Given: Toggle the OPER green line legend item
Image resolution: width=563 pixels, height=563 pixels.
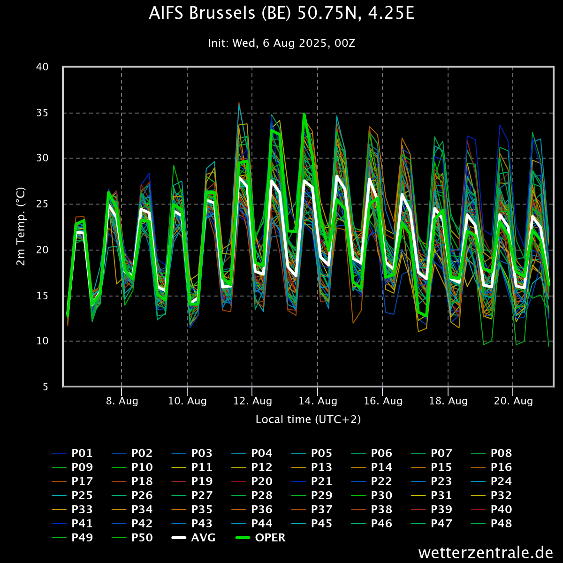Looking at the screenshot, I should tap(260, 538).
